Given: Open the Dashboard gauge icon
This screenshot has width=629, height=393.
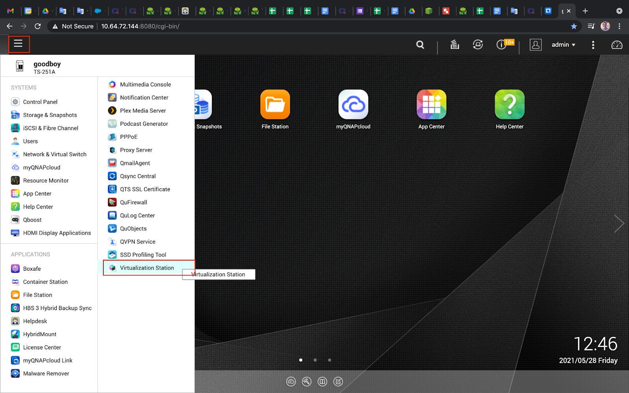Looking at the screenshot, I should (x=617, y=45).
